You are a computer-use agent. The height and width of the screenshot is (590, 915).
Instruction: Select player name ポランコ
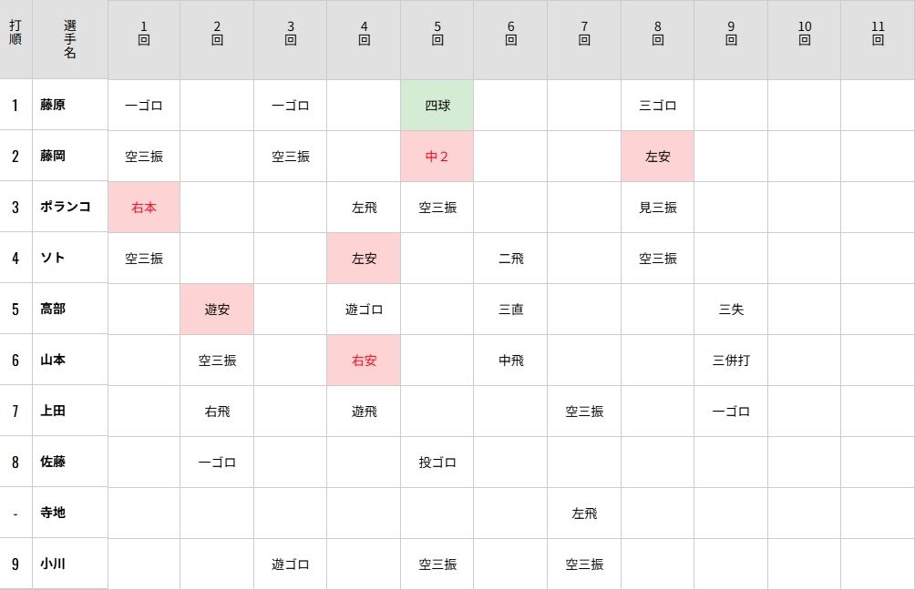pyautogui.click(x=65, y=207)
